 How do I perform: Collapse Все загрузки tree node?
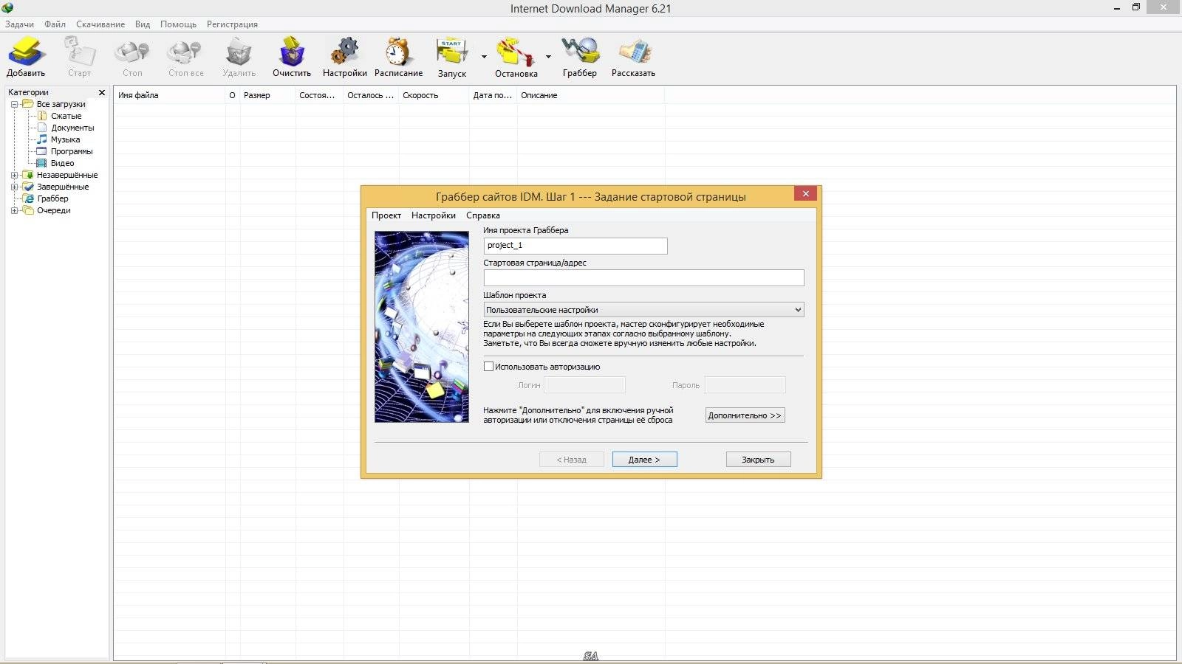click(x=14, y=104)
